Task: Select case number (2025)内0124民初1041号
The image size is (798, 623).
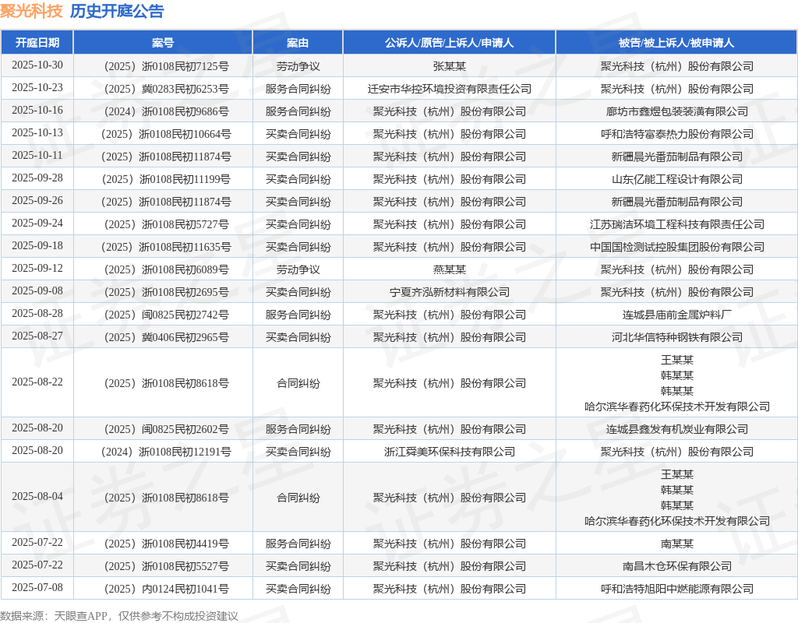Action: tap(166, 589)
